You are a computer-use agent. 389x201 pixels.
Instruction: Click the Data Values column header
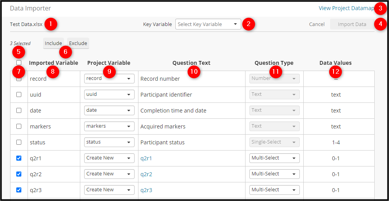click(x=335, y=63)
